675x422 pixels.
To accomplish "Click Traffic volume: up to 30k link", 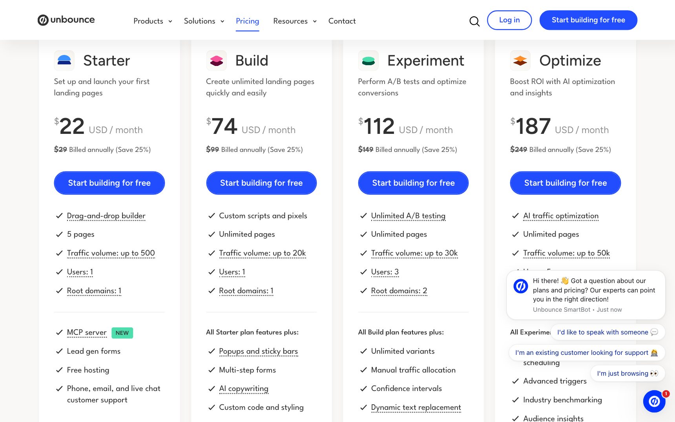I will point(414,253).
